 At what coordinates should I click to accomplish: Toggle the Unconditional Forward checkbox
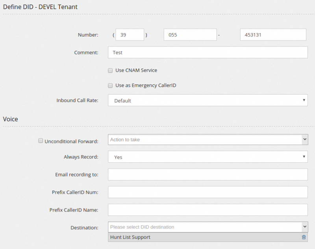coord(41,141)
